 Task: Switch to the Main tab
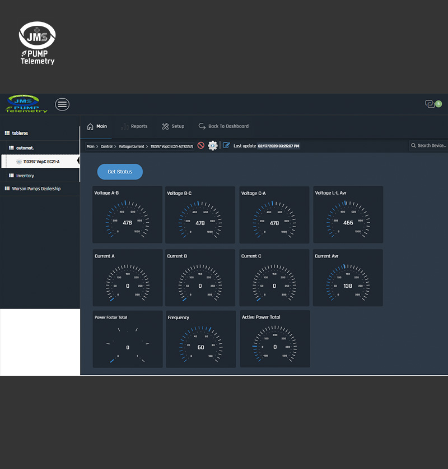[97, 126]
